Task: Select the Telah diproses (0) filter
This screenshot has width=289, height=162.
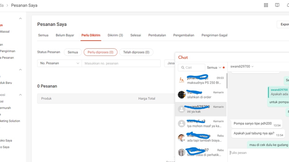Action: point(136,52)
